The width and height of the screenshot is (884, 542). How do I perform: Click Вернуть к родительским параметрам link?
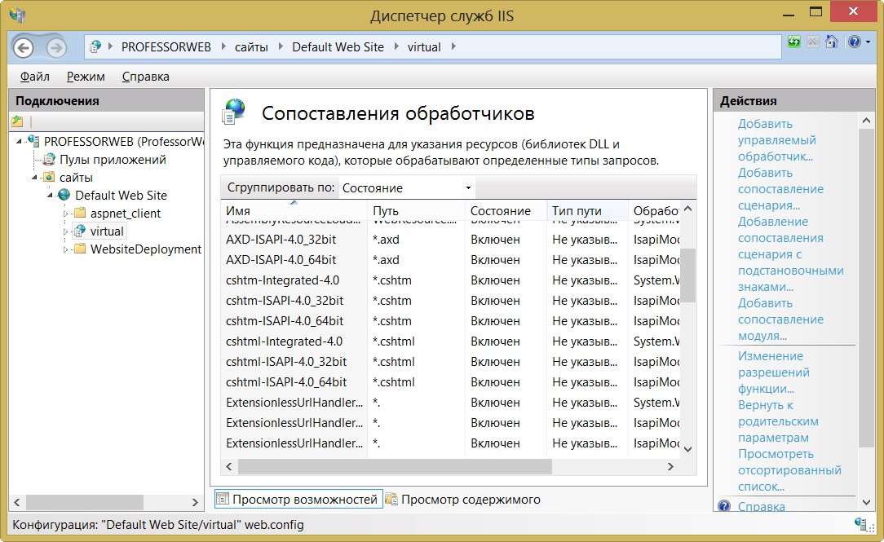click(x=778, y=421)
